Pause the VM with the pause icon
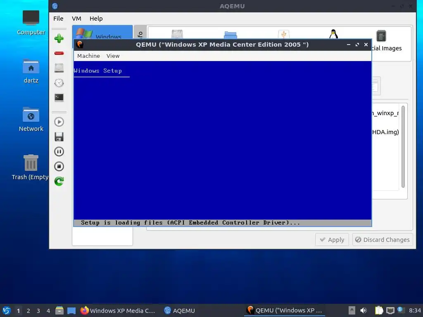The height and width of the screenshot is (317, 423). pyautogui.click(x=59, y=151)
